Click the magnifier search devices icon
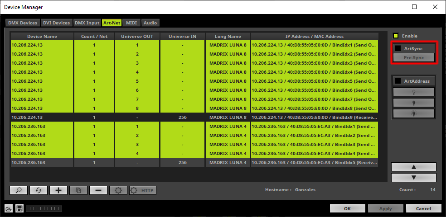 19,190
